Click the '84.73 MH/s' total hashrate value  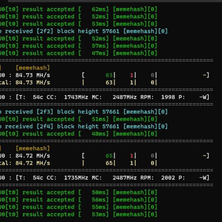[33, 83]
